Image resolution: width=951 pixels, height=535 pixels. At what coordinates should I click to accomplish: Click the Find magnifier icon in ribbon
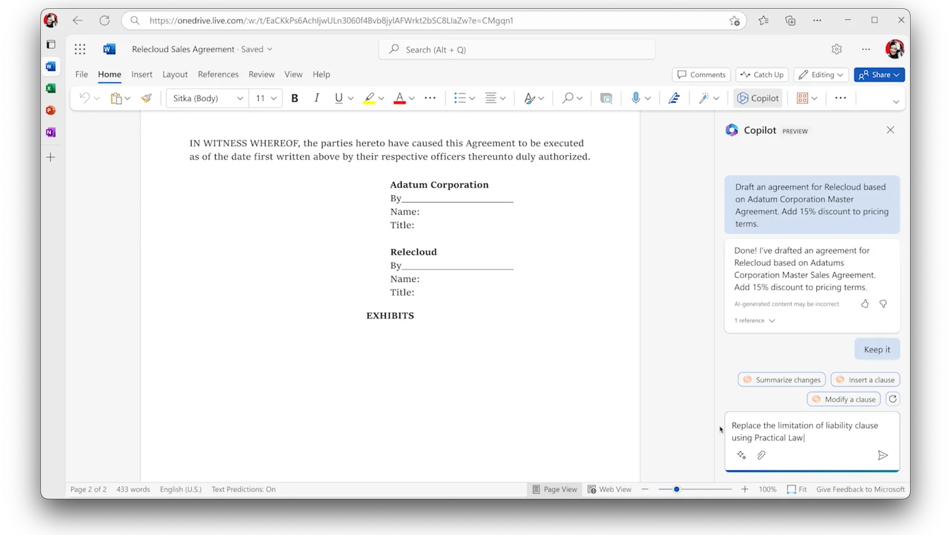point(568,98)
